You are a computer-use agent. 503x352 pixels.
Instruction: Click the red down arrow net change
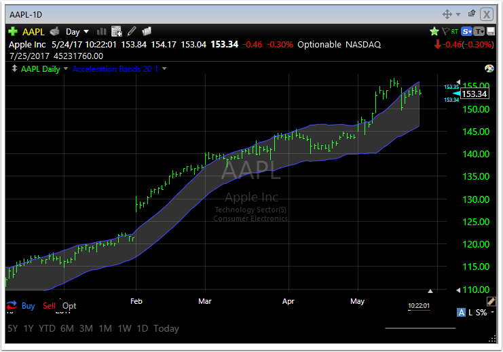click(x=438, y=44)
